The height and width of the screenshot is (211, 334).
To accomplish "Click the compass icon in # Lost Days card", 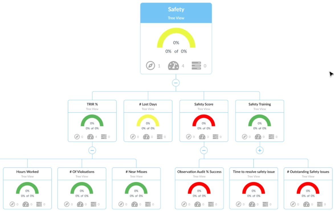I will (x=133, y=137).
